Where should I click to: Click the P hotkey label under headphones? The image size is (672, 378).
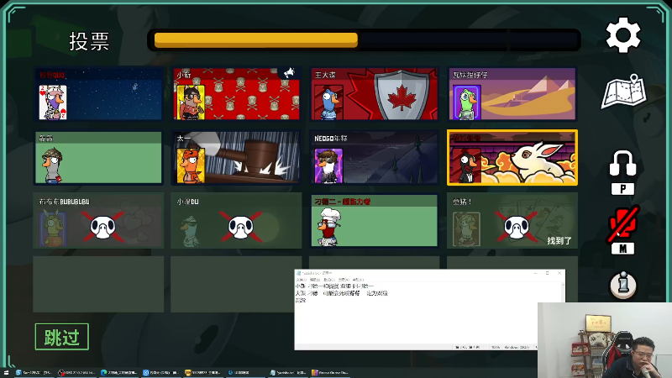pyautogui.click(x=622, y=189)
